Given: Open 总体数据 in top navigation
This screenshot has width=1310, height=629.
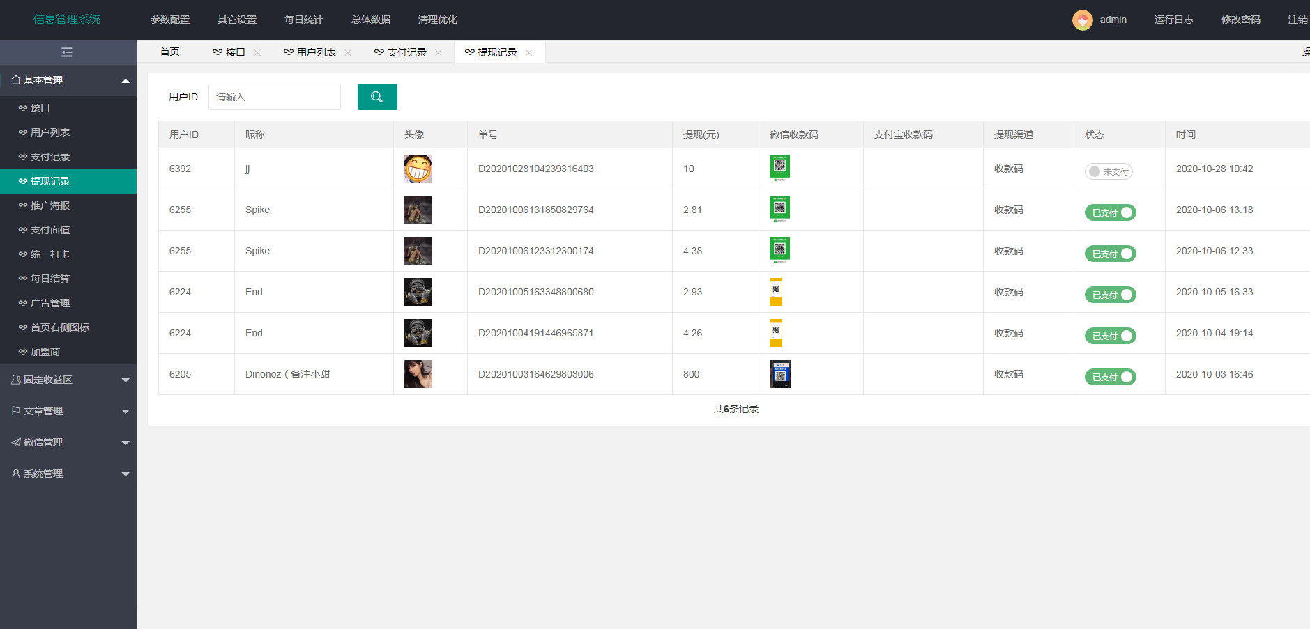Looking at the screenshot, I should click(371, 20).
